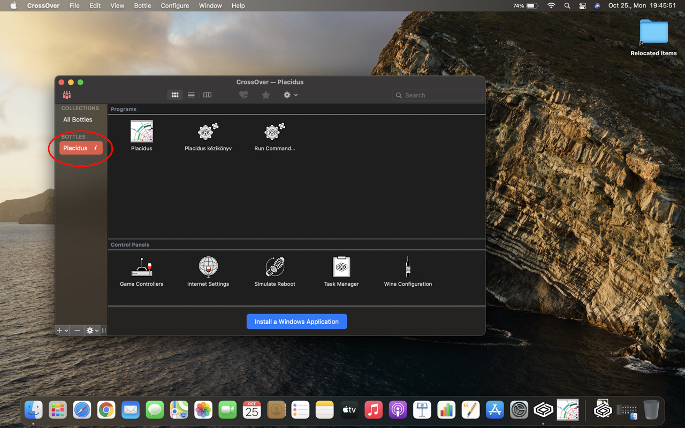
Task: Switch to column view
Action: pyautogui.click(x=207, y=95)
